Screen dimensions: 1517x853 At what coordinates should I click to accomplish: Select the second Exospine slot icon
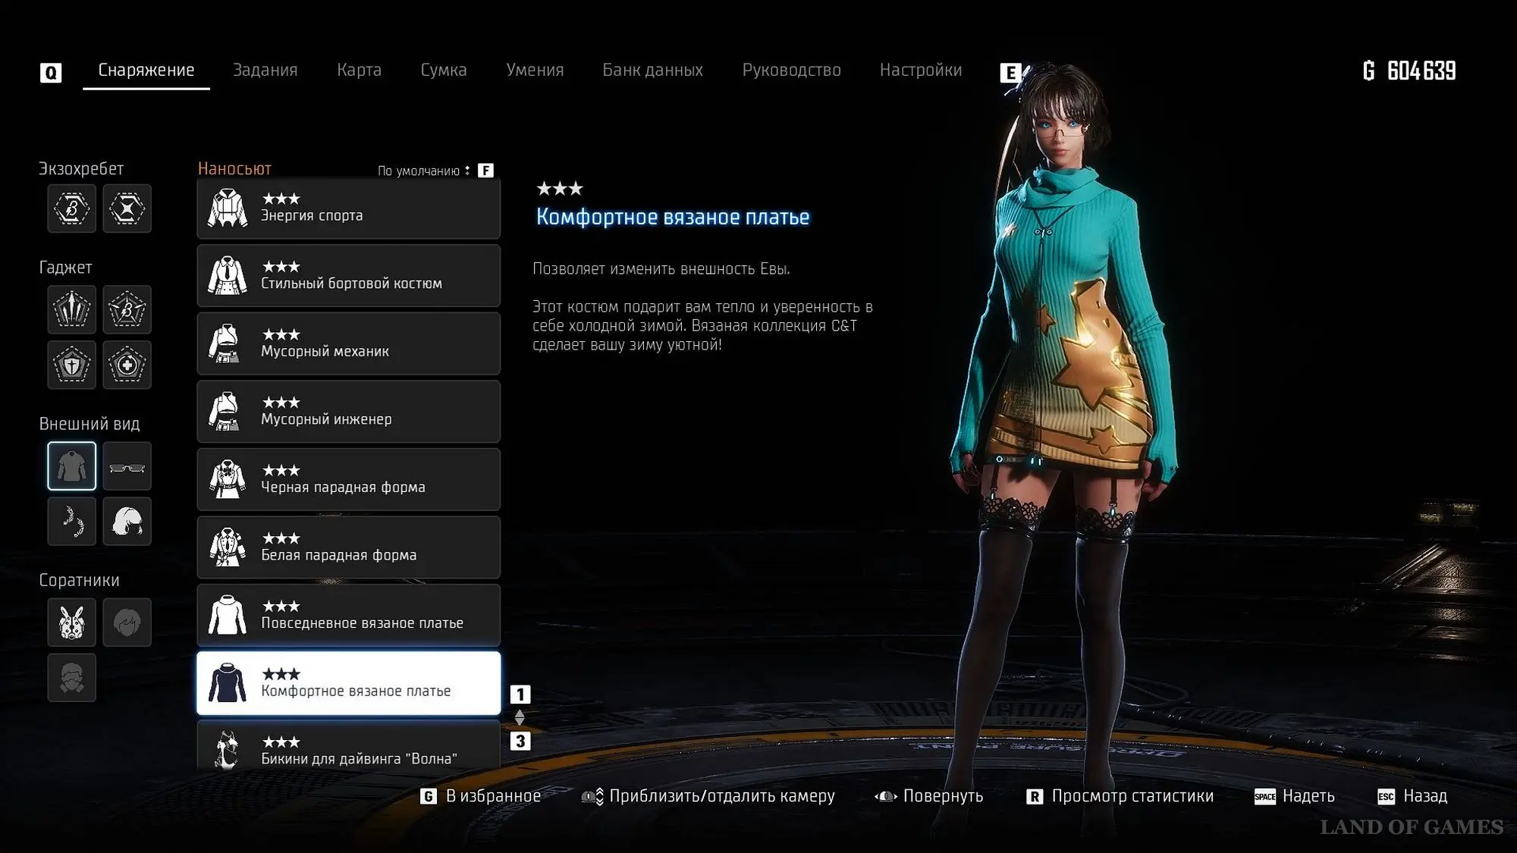point(127,209)
